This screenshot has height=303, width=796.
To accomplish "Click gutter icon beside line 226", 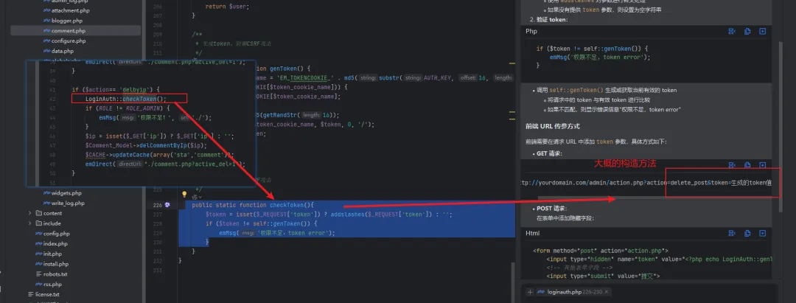I will (x=167, y=205).
